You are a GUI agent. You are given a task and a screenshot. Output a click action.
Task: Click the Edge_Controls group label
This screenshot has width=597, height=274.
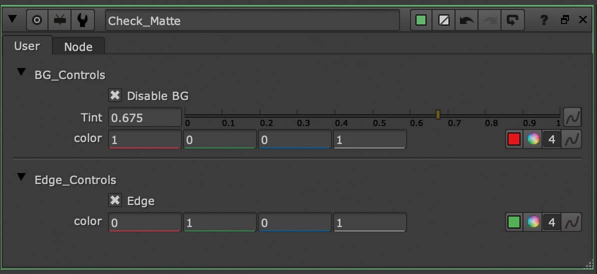[x=75, y=179]
